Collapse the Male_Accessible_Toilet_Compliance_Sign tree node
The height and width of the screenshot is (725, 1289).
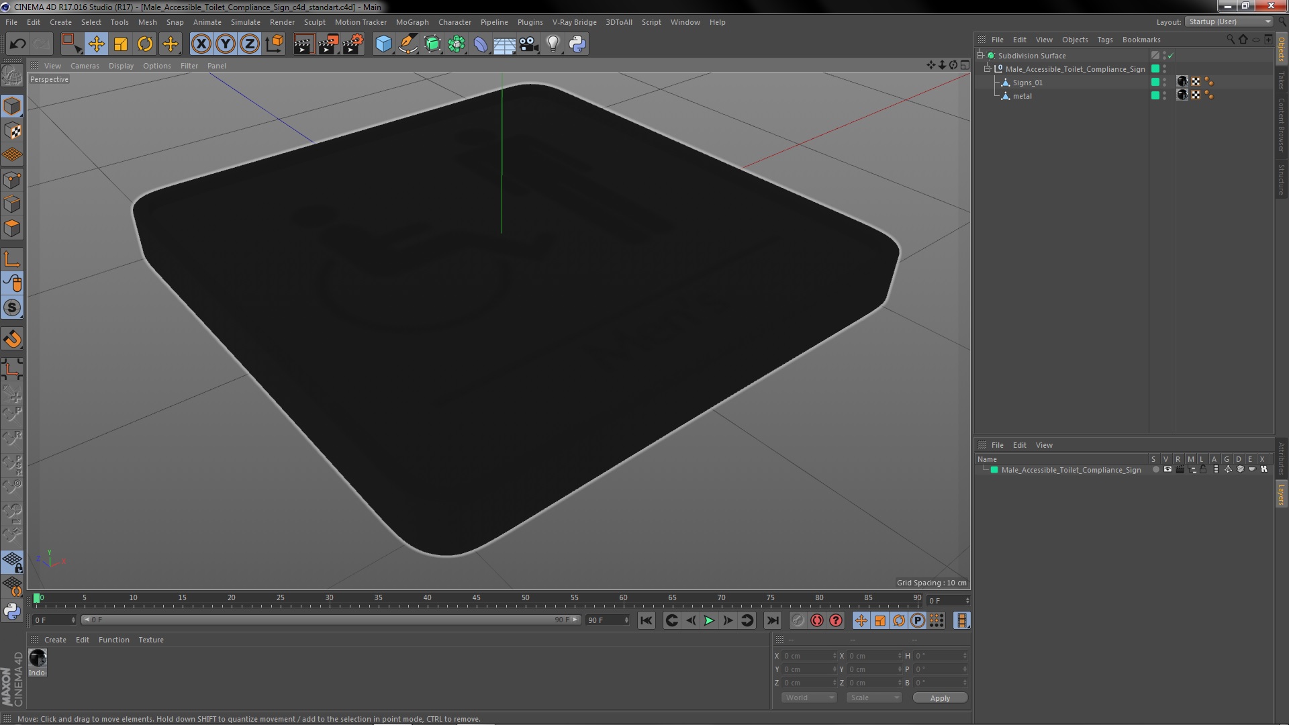(988, 69)
